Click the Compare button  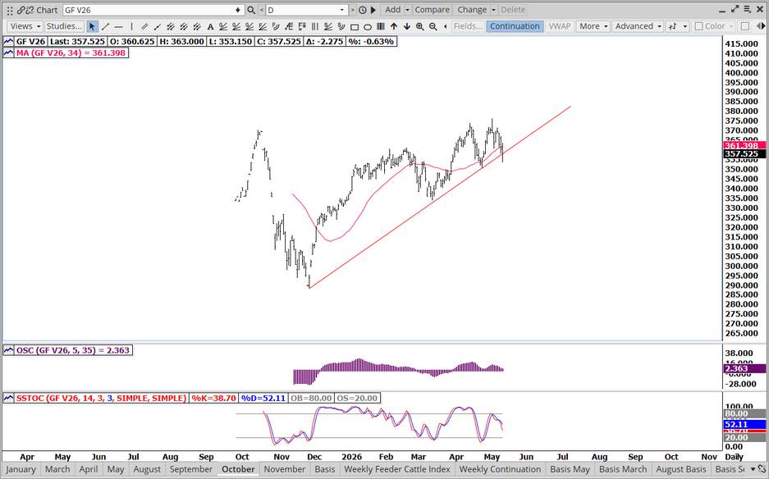point(432,10)
